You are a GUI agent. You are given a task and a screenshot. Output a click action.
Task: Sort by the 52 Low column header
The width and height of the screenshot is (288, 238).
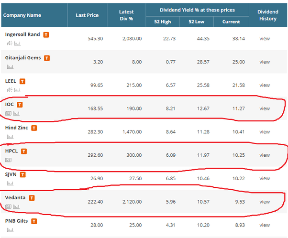click(196, 22)
